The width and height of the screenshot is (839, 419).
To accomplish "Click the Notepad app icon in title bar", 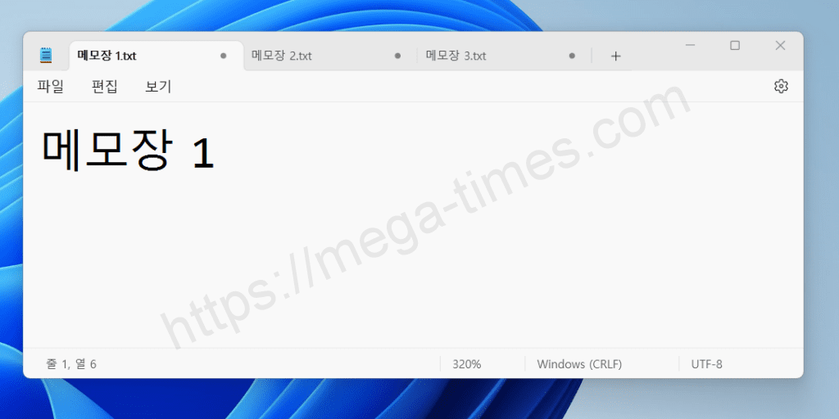I will tap(46, 56).
